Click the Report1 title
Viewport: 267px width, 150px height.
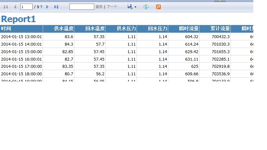pyautogui.click(x=18, y=19)
